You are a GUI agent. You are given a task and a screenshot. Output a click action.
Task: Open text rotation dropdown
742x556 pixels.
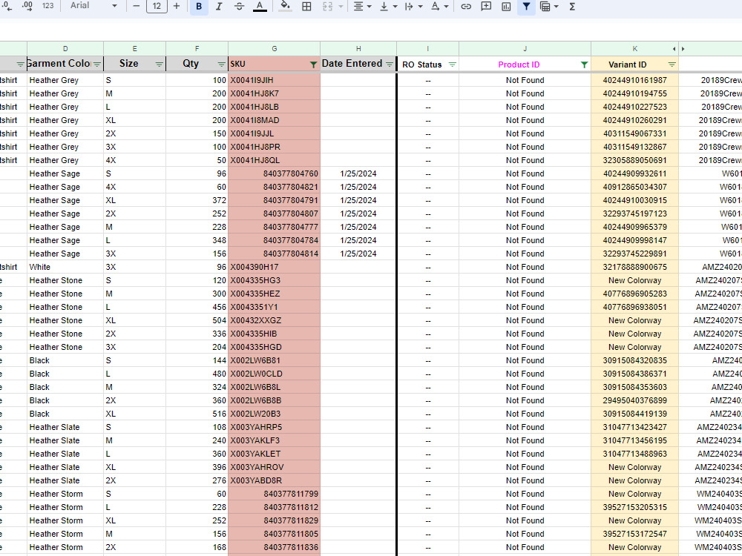point(439,7)
